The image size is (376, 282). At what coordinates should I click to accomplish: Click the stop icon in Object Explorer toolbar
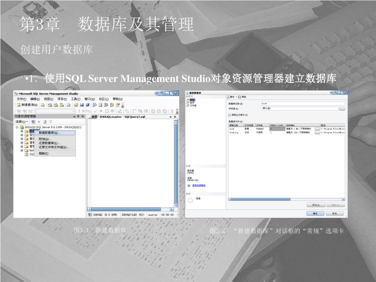(x=39, y=122)
